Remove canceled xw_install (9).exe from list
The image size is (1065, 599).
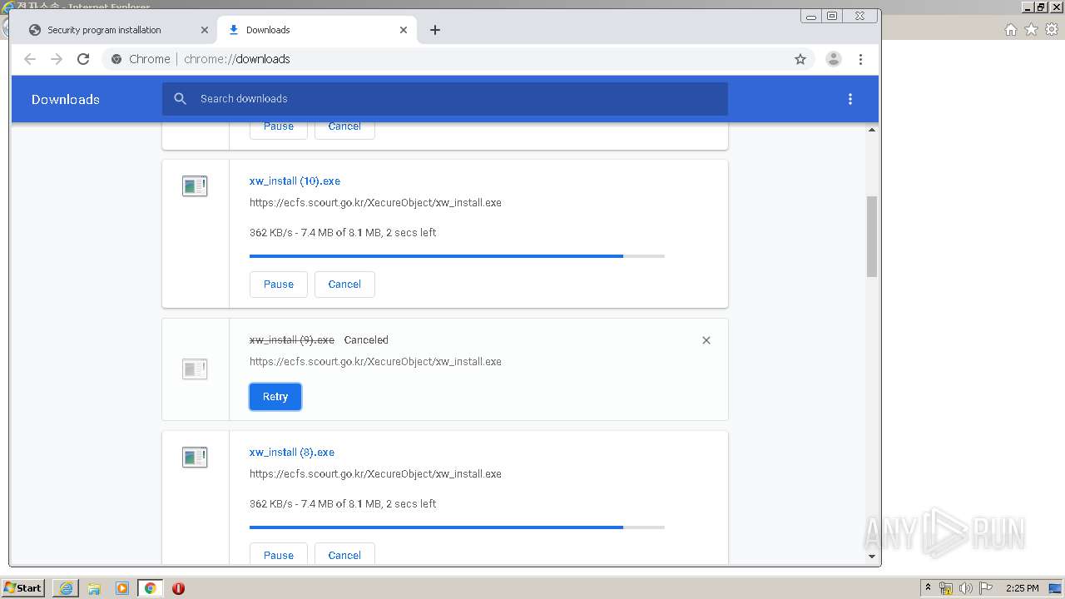[x=706, y=340]
